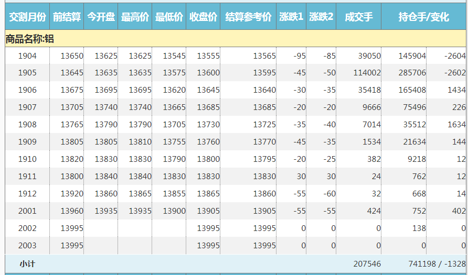Screen dimensions: 468x275
Task: Click the 收盘价 column header
Action: tap(203, 17)
